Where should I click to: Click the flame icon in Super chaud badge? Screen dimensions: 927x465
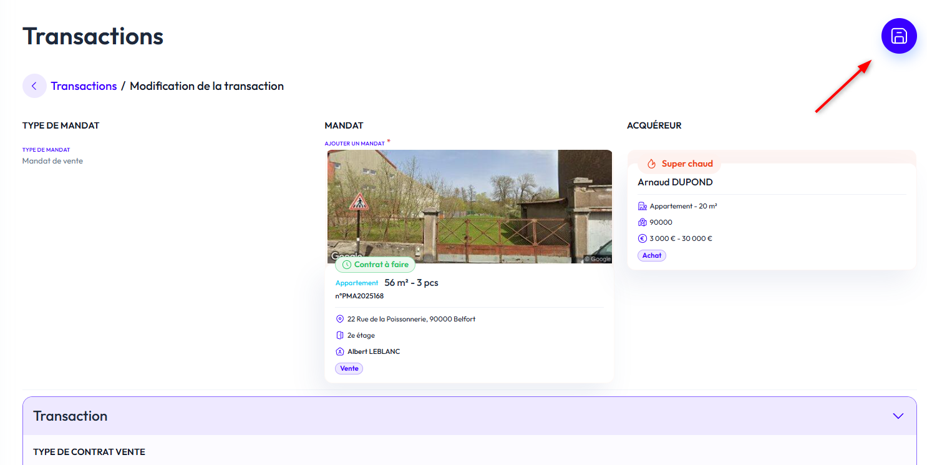[x=651, y=164]
